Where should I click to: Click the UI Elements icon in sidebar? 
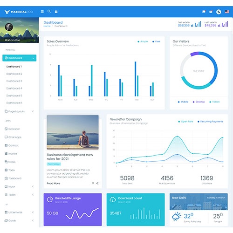pos(6,212)
